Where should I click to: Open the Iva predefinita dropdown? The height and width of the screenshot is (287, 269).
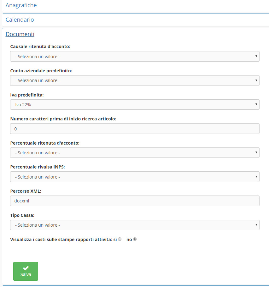click(135, 105)
